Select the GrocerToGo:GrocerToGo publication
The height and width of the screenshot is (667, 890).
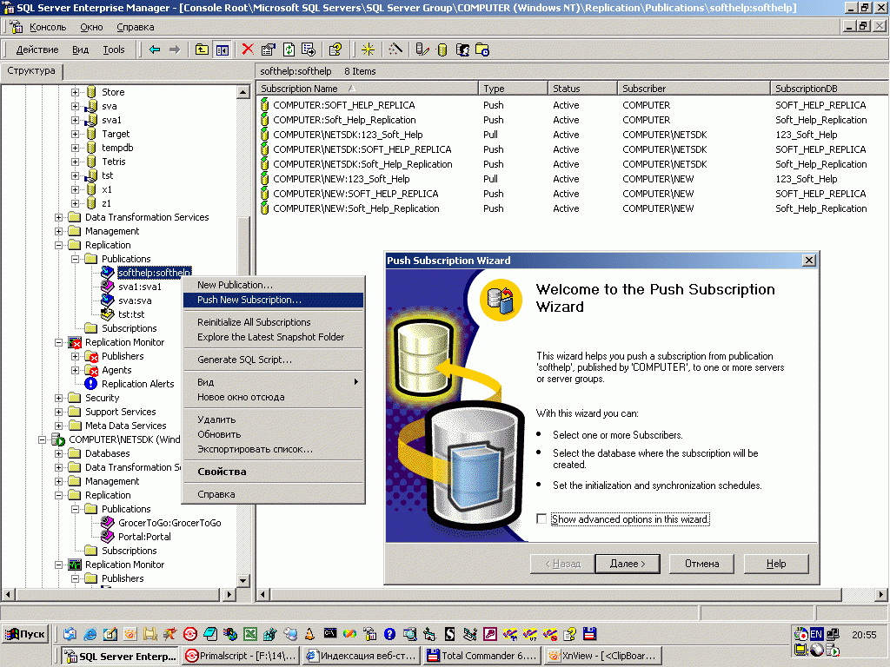[x=169, y=523]
